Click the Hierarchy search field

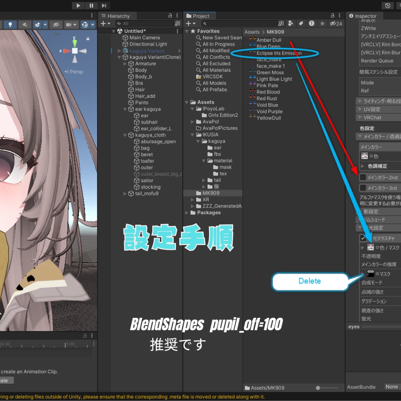coord(145,23)
